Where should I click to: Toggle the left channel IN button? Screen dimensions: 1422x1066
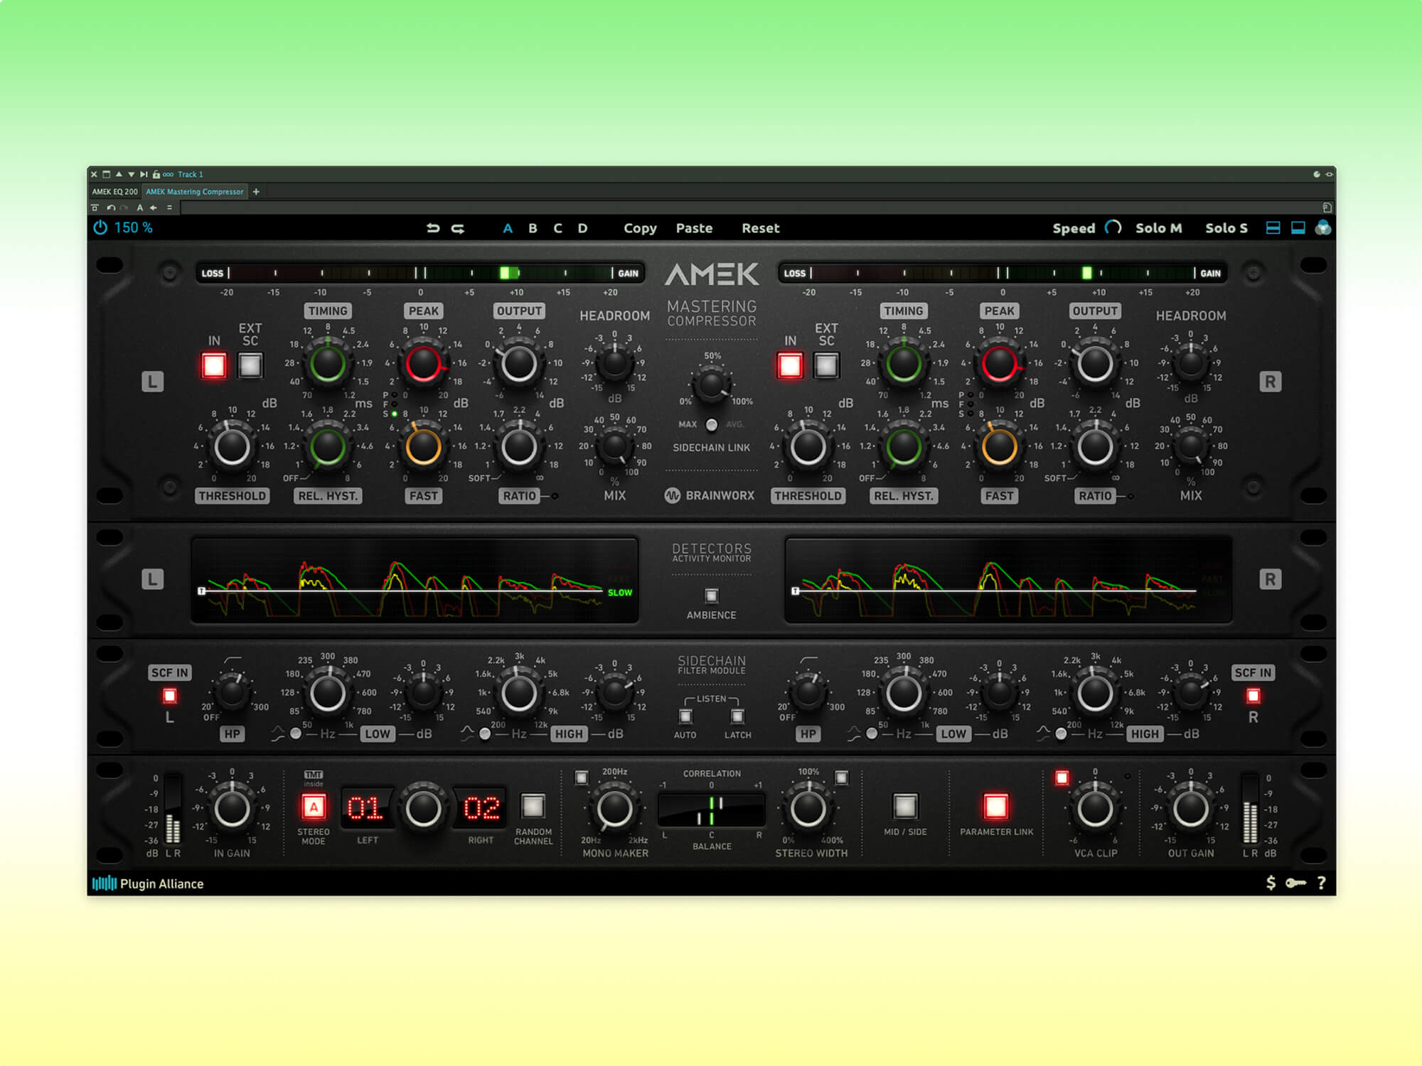(214, 365)
